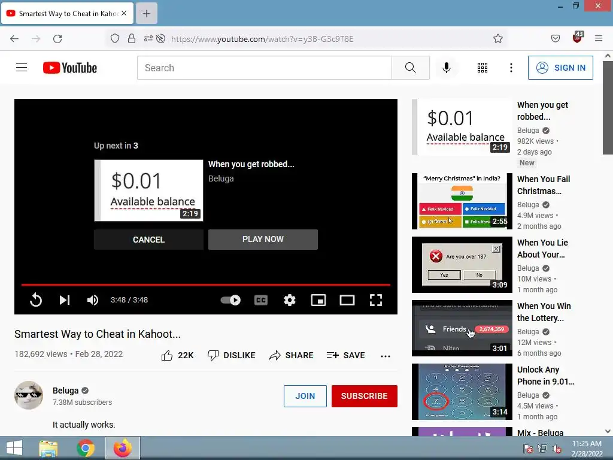
Task: Open the taskbar clock showing 11:25 AM
Action: click(x=587, y=449)
